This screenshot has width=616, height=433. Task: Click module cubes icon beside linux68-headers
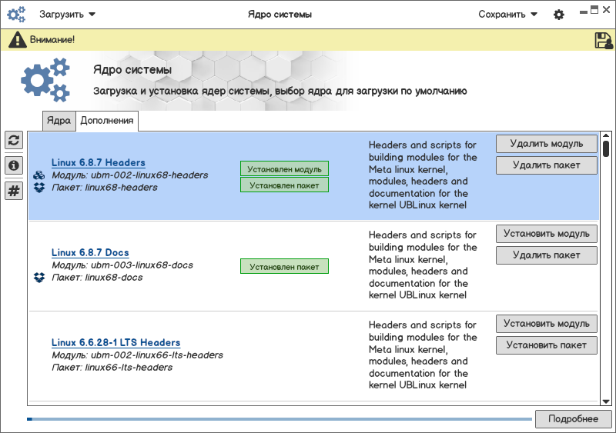(39, 175)
